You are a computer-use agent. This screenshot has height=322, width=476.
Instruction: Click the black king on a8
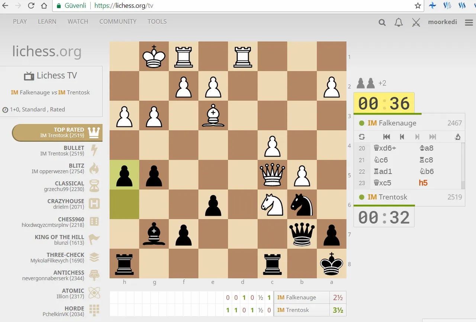click(x=332, y=263)
